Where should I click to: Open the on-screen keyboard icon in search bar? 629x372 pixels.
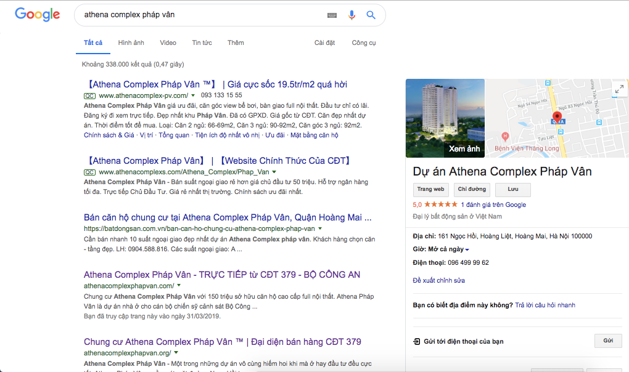332,15
